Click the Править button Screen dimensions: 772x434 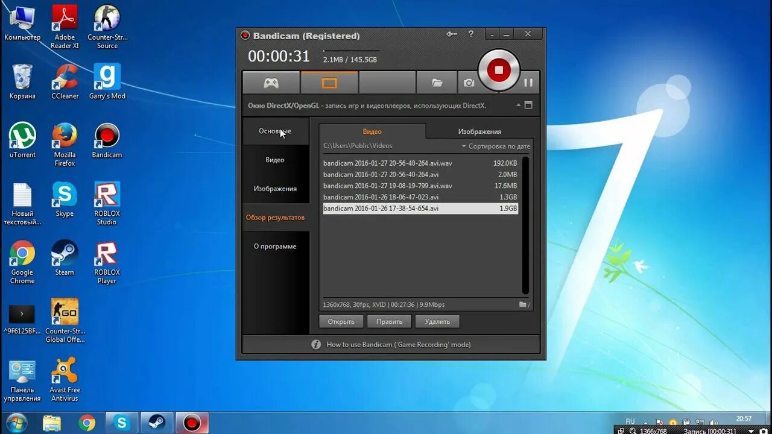point(389,321)
